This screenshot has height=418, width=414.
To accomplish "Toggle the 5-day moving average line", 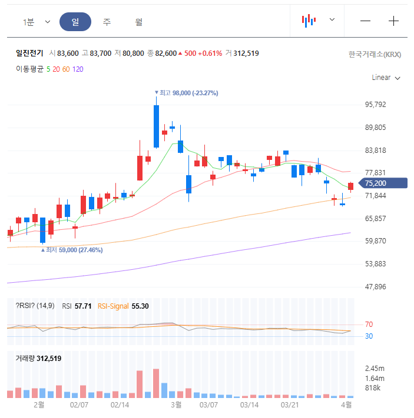I will (48, 69).
